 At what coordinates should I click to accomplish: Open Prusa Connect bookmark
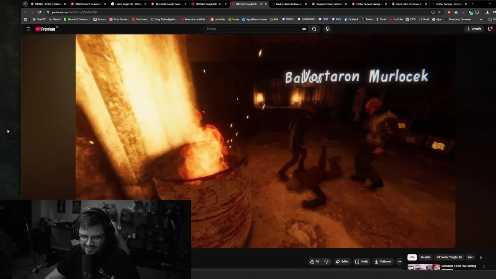[x=119, y=19]
